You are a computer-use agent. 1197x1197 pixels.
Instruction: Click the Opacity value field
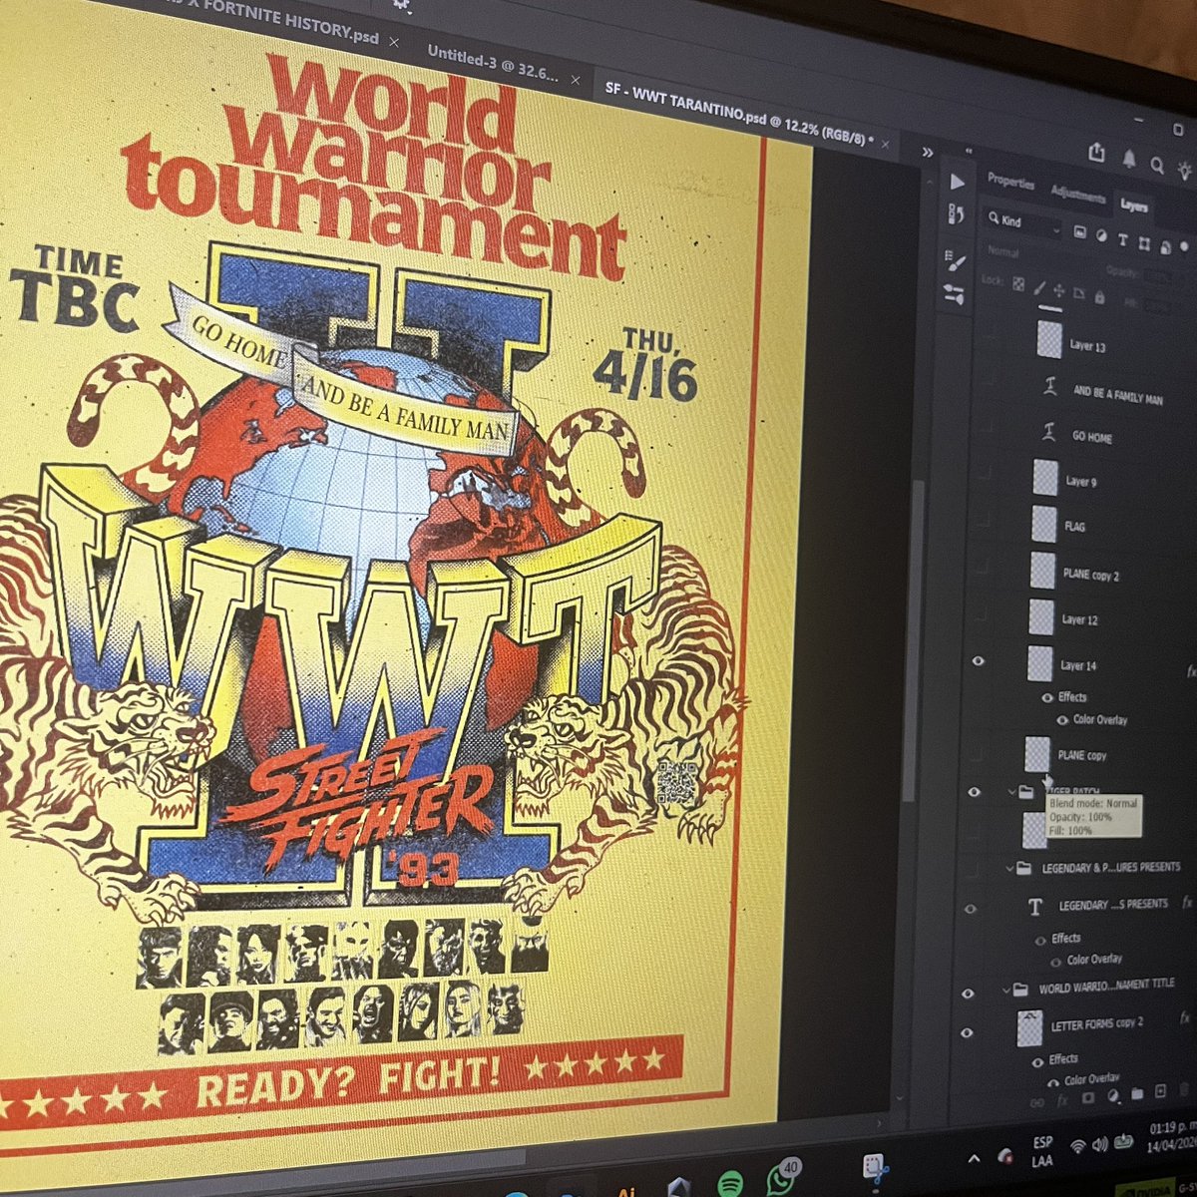[x=1157, y=276]
